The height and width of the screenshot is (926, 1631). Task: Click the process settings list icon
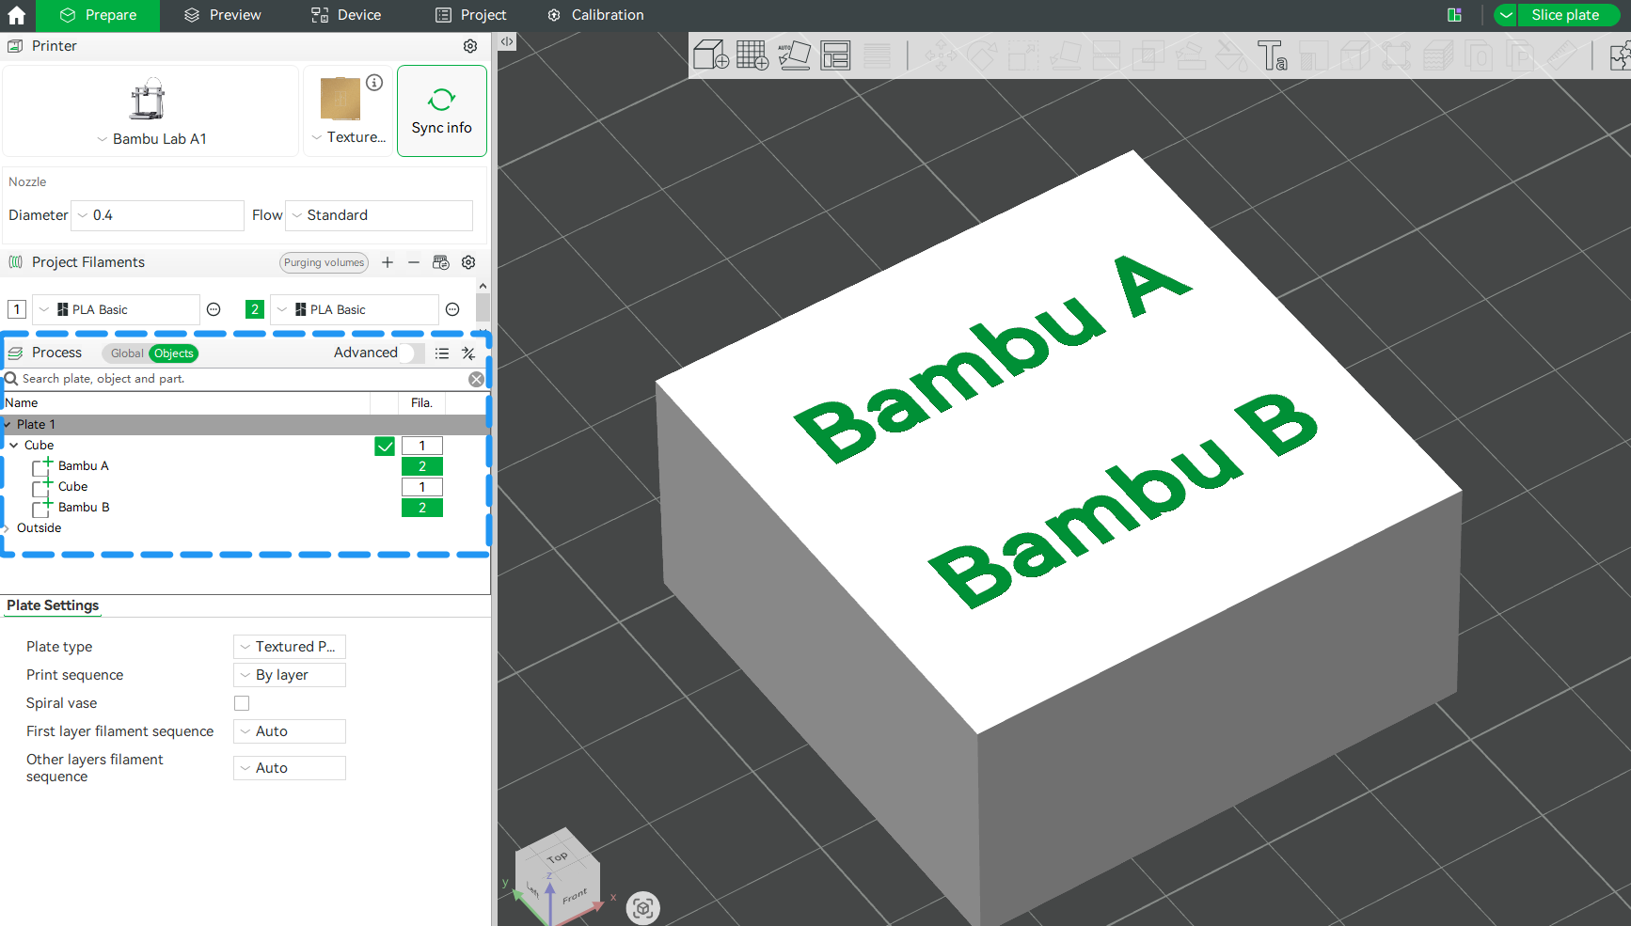pyautogui.click(x=442, y=353)
